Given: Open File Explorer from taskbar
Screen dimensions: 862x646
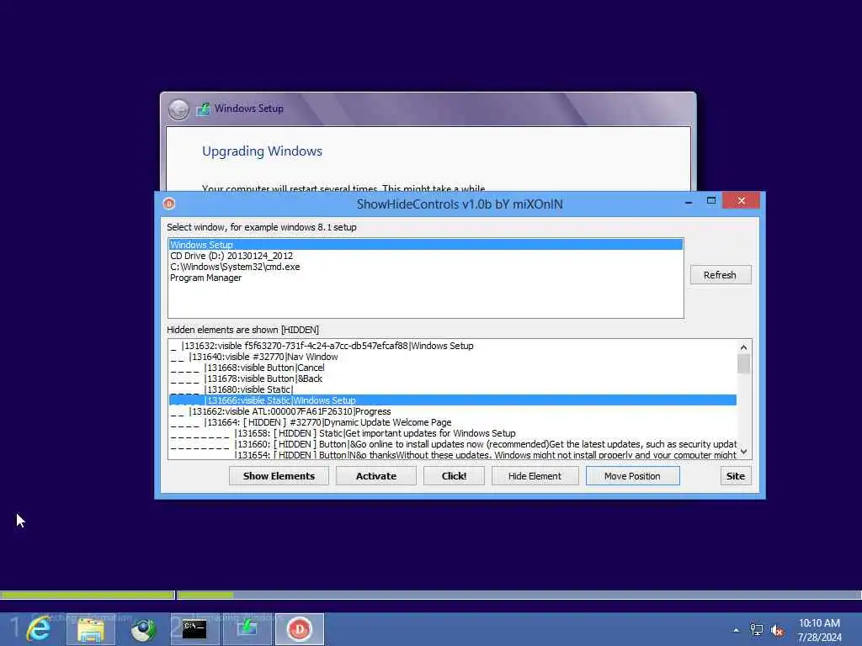Looking at the screenshot, I should [91, 629].
